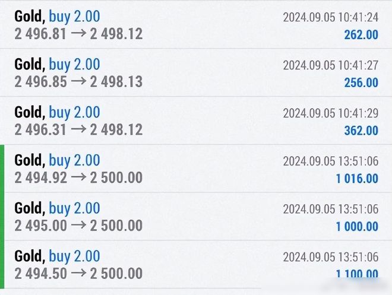Image resolution: width=392 pixels, height=295 pixels.
Task: Click the profit value 1 016.00
Action: 357,179
